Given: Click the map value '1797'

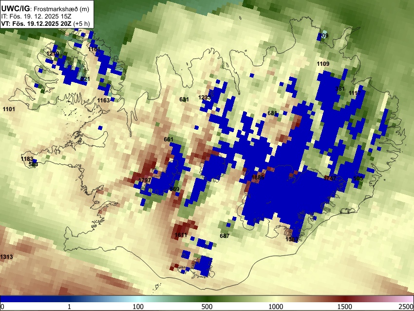Looking at the screenshot, I should [x=145, y=180].
